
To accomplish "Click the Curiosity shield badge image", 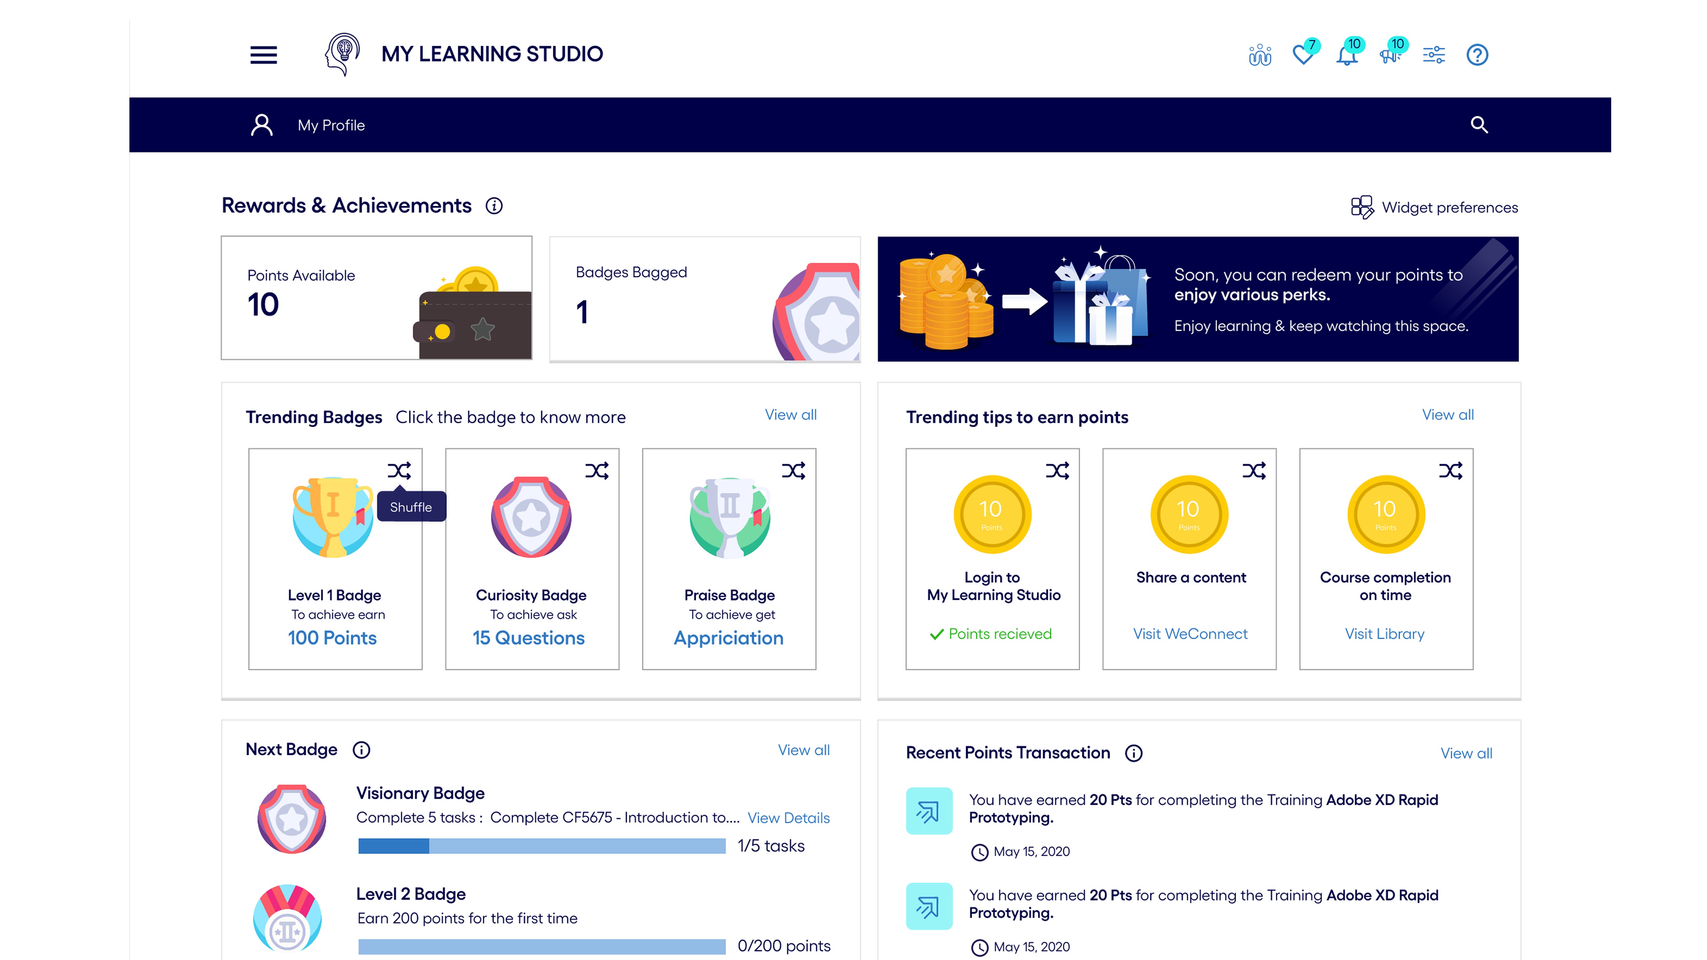I will (531, 518).
